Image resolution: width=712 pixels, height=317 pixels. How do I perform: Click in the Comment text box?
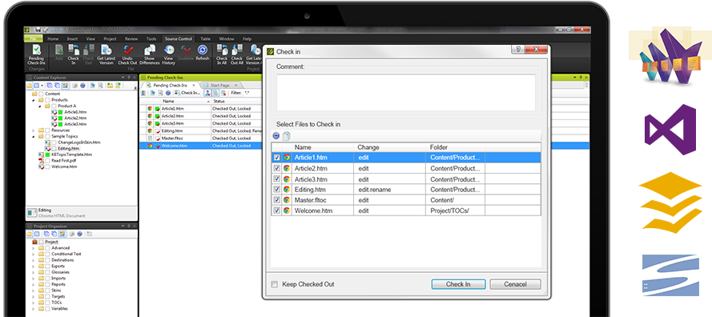(406, 92)
